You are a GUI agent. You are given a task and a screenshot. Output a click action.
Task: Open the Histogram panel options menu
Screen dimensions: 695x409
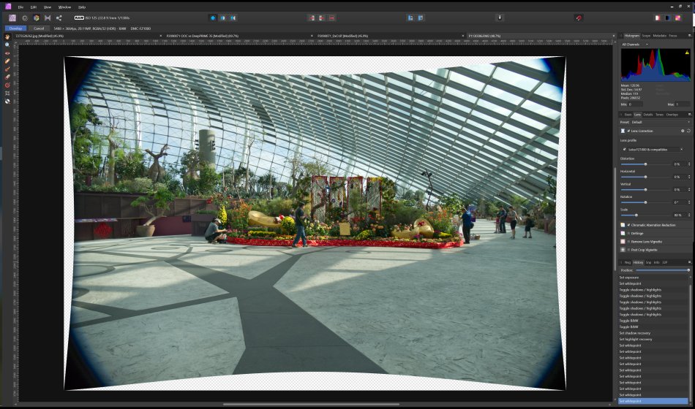689,35
